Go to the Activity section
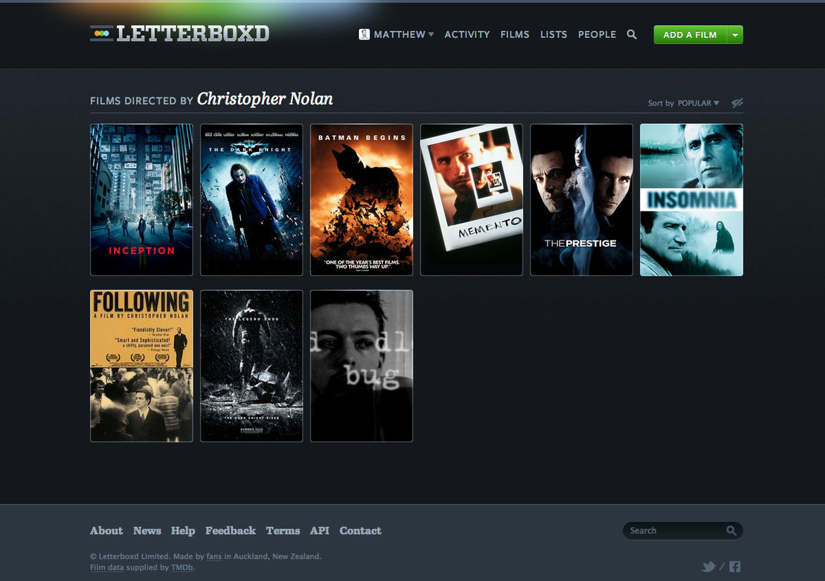This screenshot has height=581, width=825. point(467,34)
